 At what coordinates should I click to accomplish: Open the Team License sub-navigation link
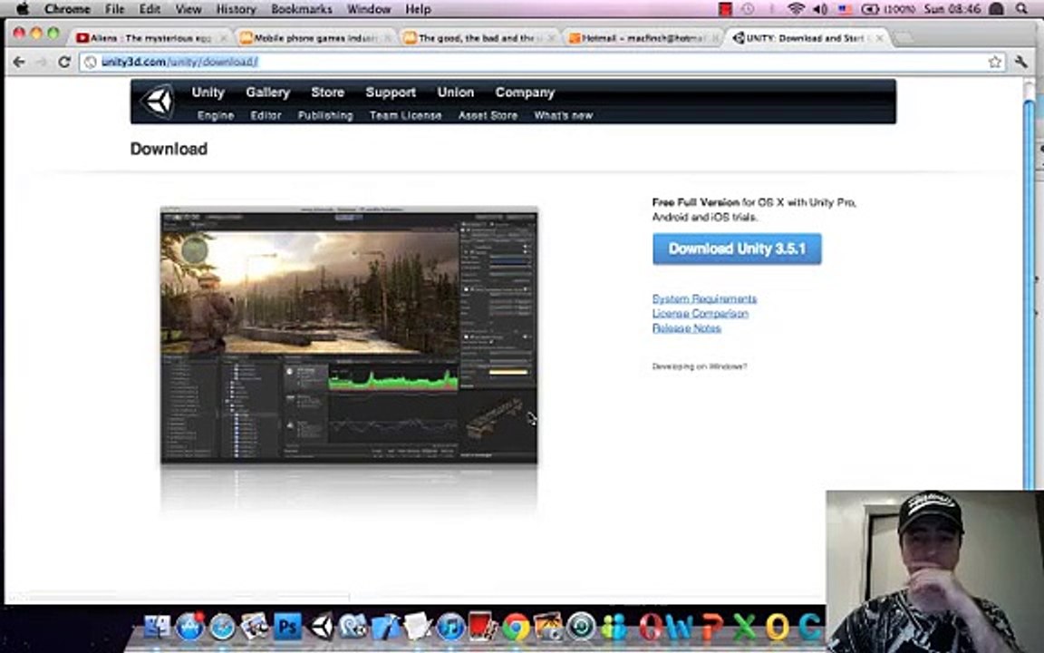pos(405,115)
